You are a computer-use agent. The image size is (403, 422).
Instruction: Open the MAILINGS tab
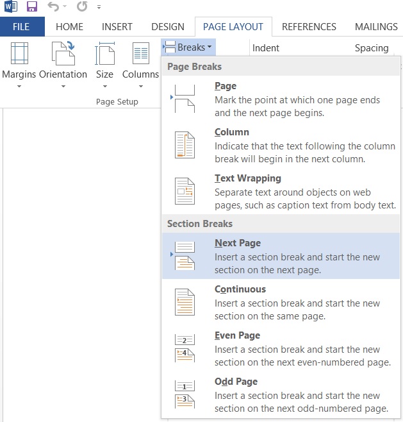click(376, 27)
